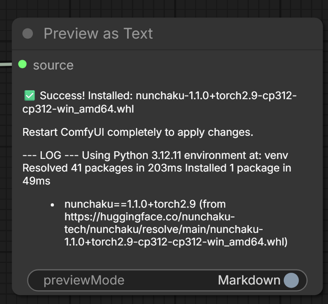Click the green source input connector
Viewport: 328px width, 304px height.
pos(23,64)
